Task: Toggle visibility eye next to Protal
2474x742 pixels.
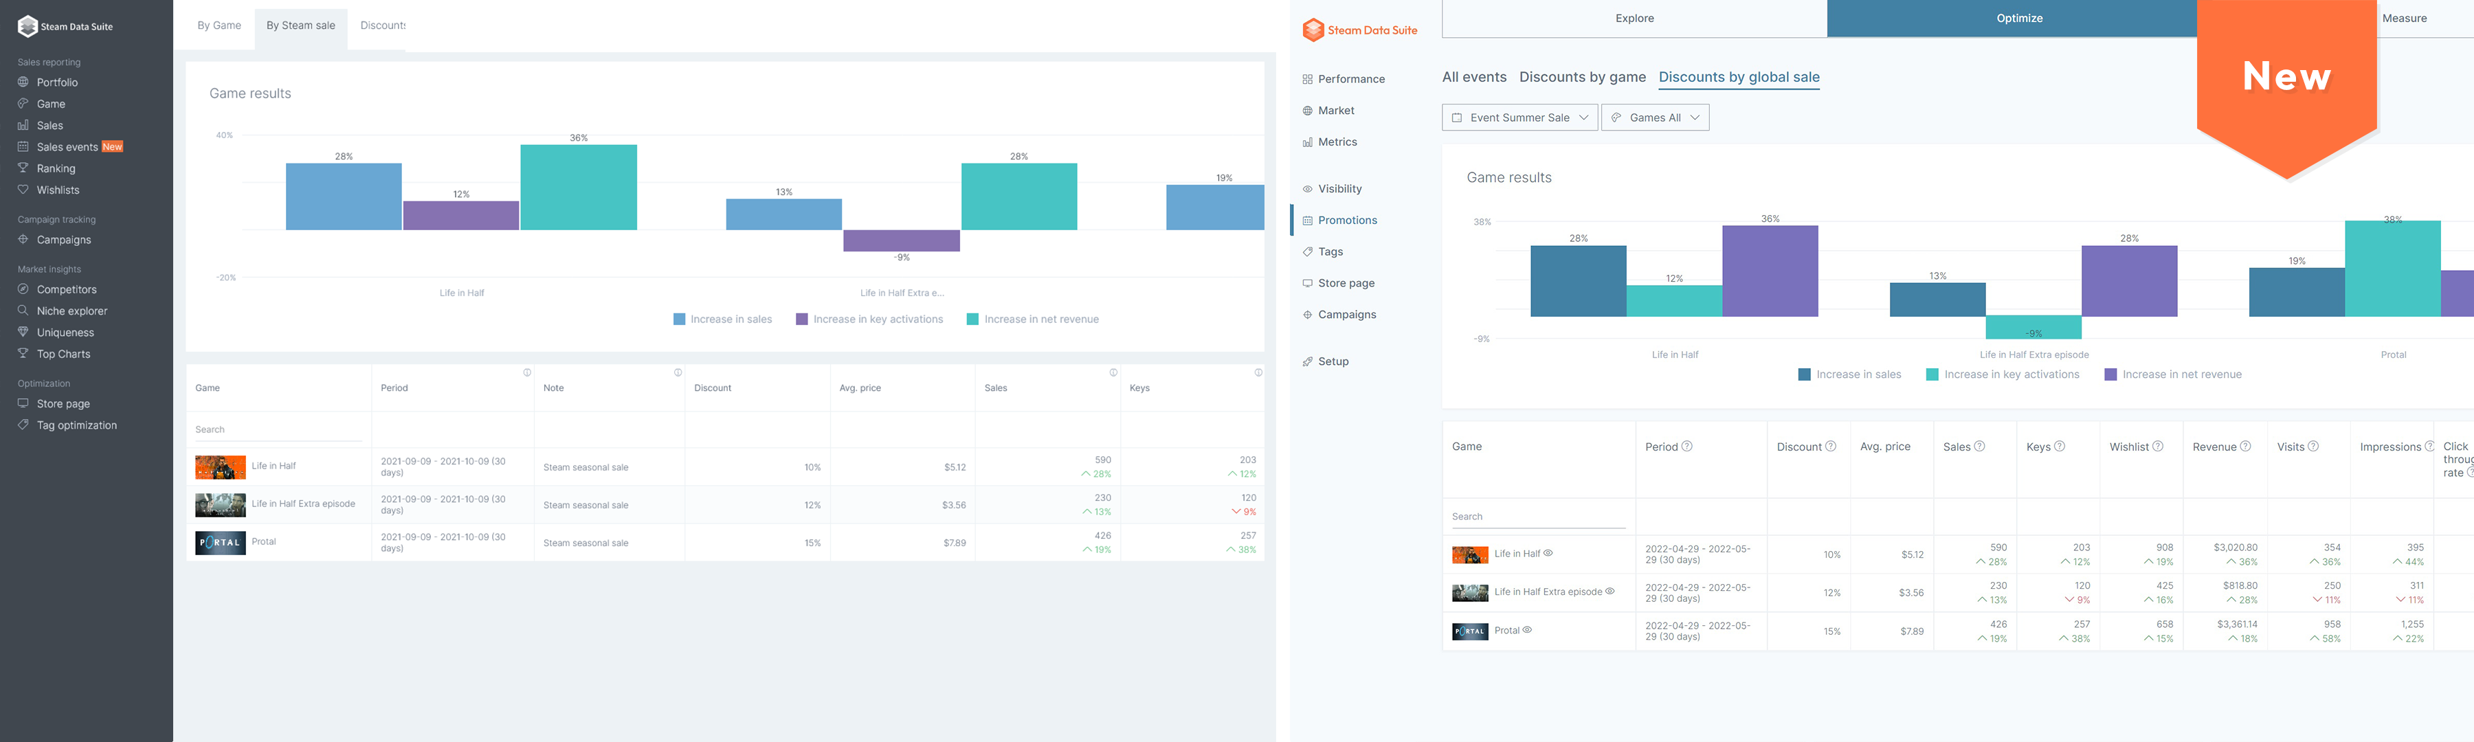Action: pyautogui.click(x=1527, y=630)
